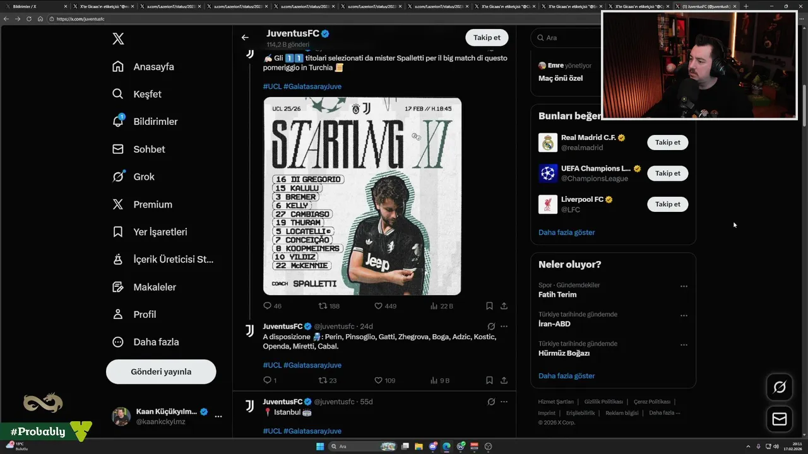Click Grok icon on Istanbul post
The width and height of the screenshot is (808, 454).
pos(491,402)
